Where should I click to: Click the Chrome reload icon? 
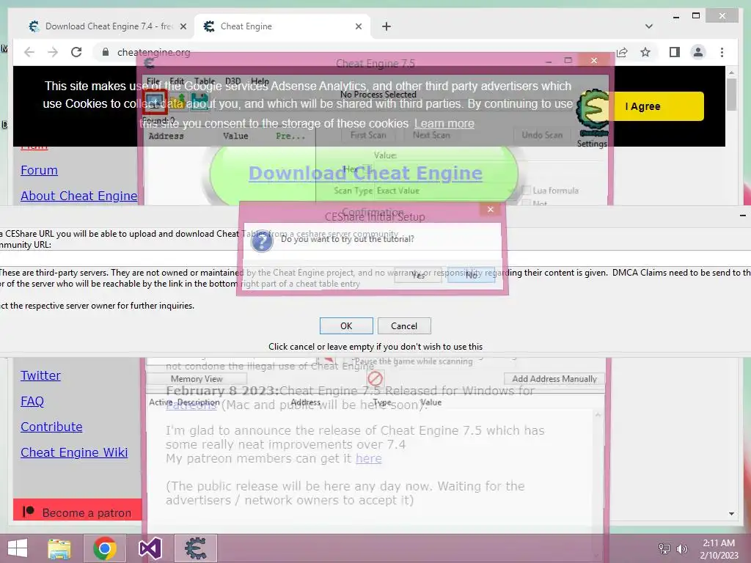tap(76, 52)
